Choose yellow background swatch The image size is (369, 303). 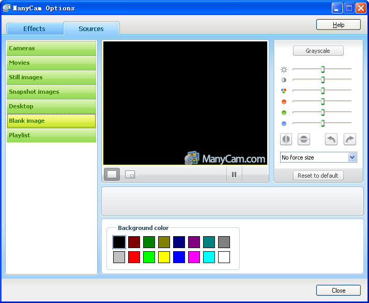pos(164,257)
